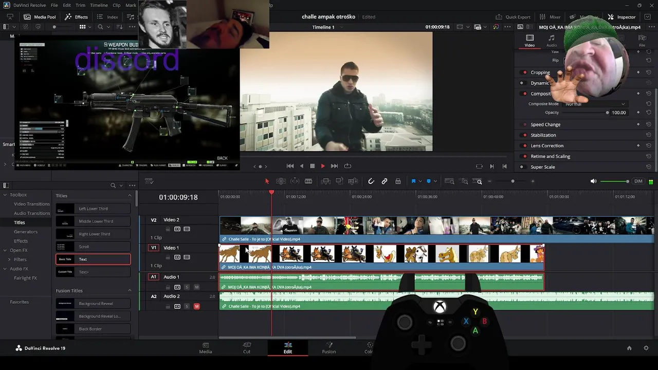Search the effects library
The width and height of the screenshot is (658, 370).
pyautogui.click(x=113, y=186)
